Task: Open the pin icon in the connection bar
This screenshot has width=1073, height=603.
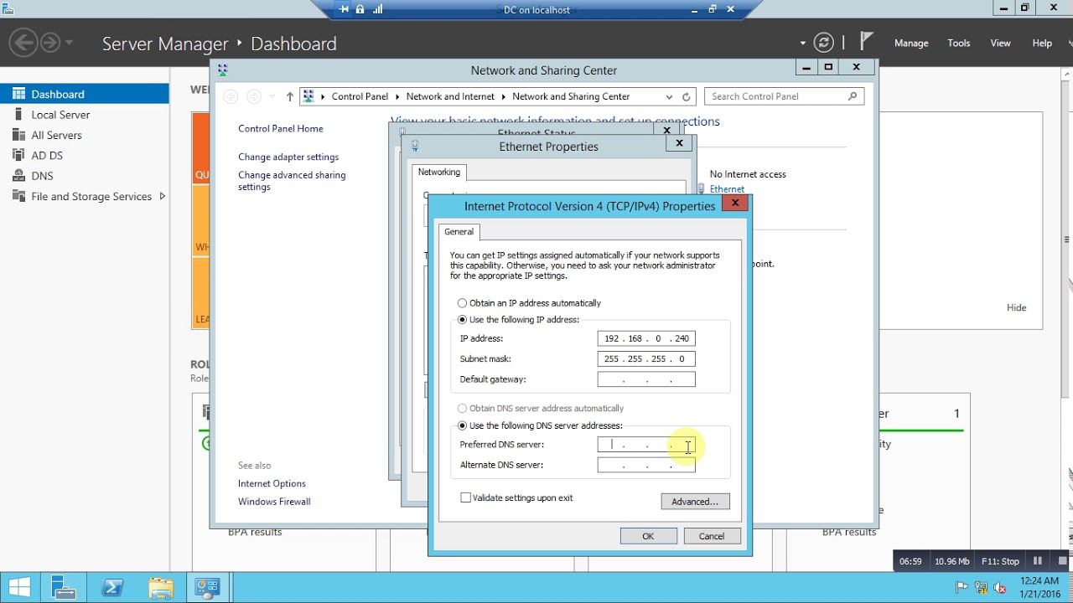Action: point(345,9)
